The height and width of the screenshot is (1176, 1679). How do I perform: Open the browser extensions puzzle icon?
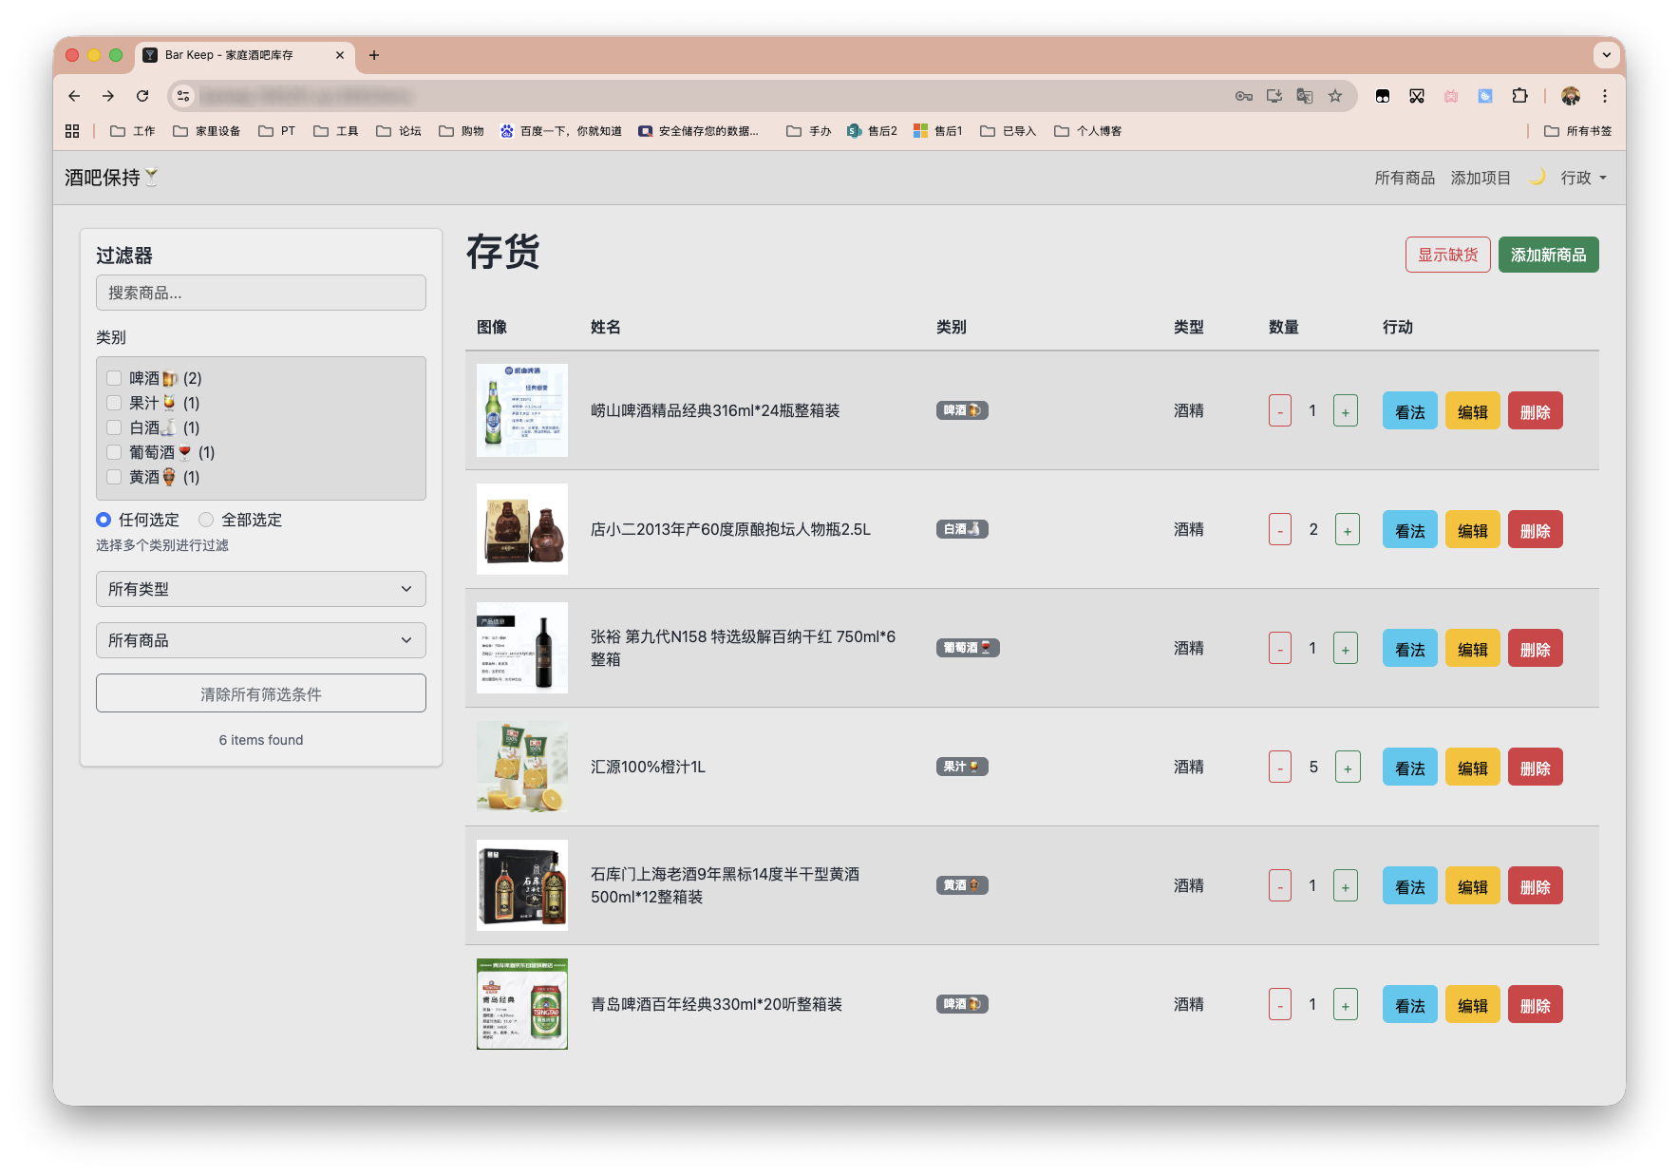coord(1520,95)
